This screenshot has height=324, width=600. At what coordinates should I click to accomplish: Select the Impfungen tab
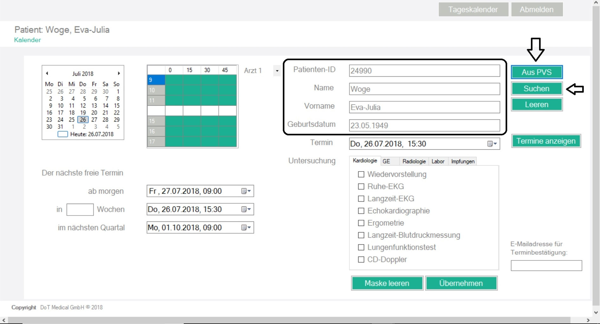[x=463, y=161]
